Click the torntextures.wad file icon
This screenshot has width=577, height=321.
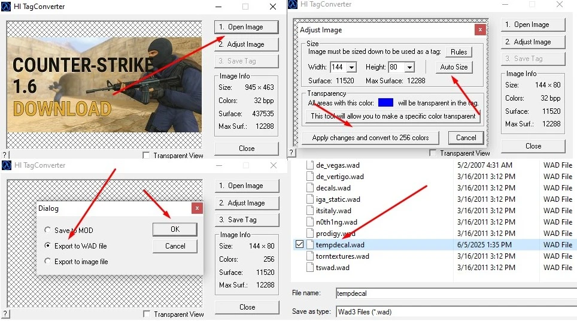tap(310, 256)
